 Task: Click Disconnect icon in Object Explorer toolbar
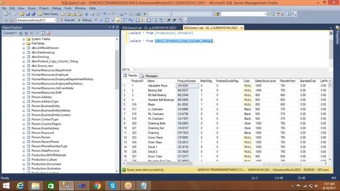click(26, 33)
